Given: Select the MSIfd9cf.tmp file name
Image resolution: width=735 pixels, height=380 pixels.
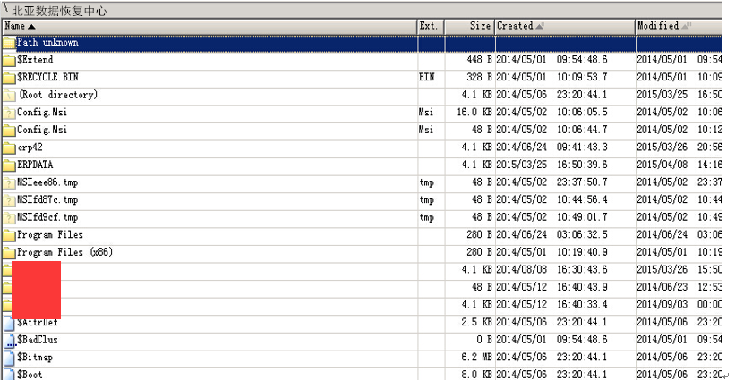Looking at the screenshot, I should coord(47,217).
